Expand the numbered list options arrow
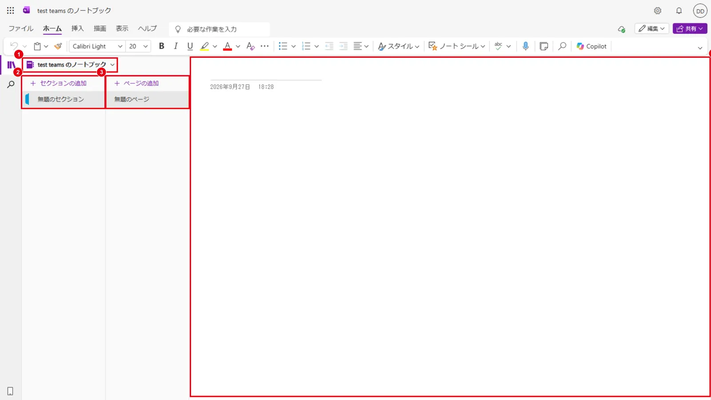Image resolution: width=711 pixels, height=400 pixels. pyautogui.click(x=316, y=46)
